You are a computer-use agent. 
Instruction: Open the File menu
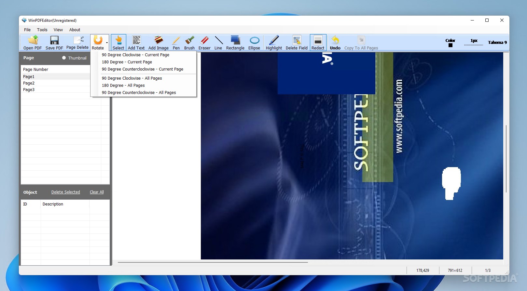pyautogui.click(x=27, y=30)
